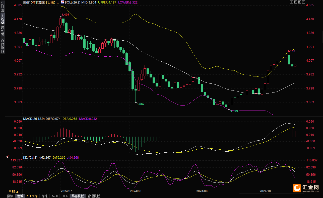Click the 3.599 low price label
This screenshot has height=198, width=323.
pos(234,111)
